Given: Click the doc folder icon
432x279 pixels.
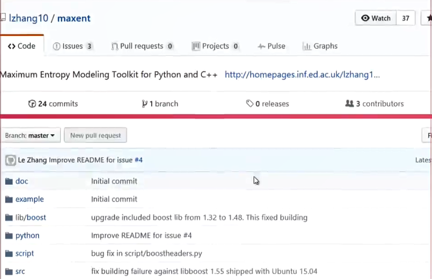Looking at the screenshot, I should (9, 181).
